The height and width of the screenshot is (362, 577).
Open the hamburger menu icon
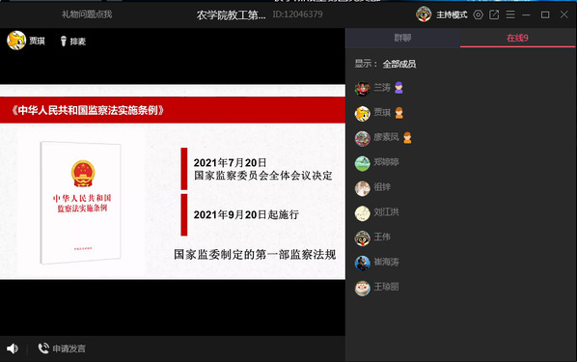coord(510,14)
